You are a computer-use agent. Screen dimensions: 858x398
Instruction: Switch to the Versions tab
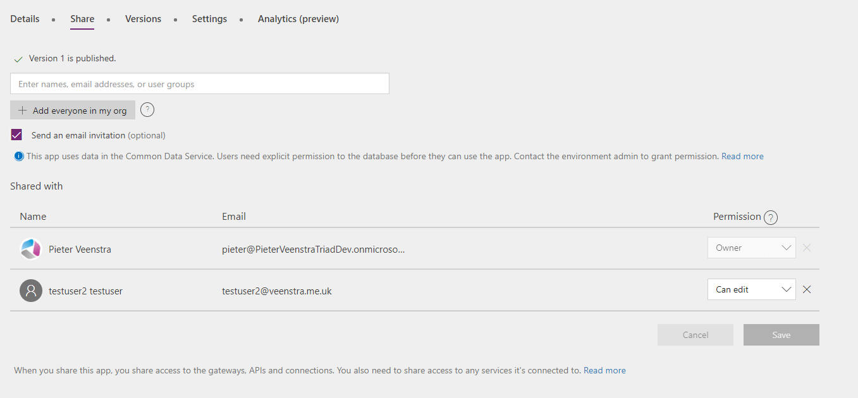(143, 19)
